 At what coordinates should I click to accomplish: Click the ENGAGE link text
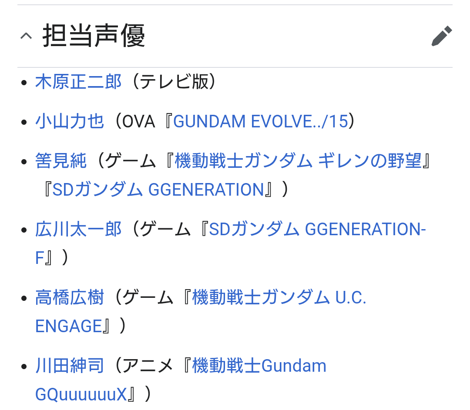click(69, 326)
